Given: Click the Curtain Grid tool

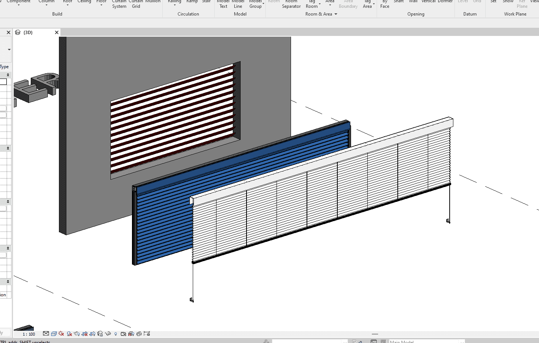Looking at the screenshot, I should [x=136, y=4].
